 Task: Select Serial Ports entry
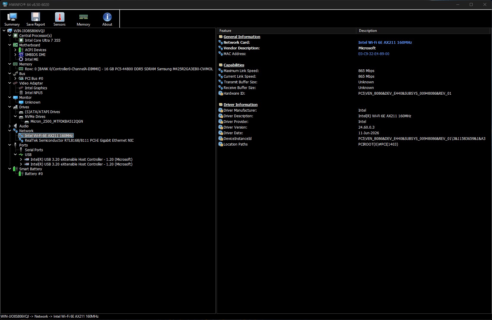(34, 150)
